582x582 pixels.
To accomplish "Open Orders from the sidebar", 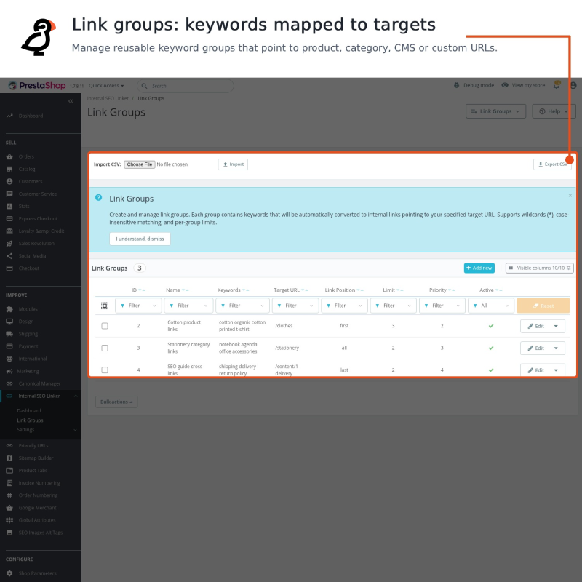I will pyautogui.click(x=26, y=156).
